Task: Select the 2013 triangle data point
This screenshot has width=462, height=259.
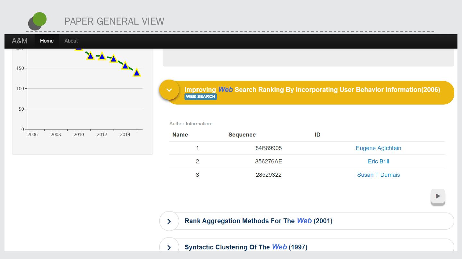Action: [x=113, y=59]
